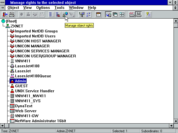Select UNICON HOST MANAGER group

click(38, 41)
